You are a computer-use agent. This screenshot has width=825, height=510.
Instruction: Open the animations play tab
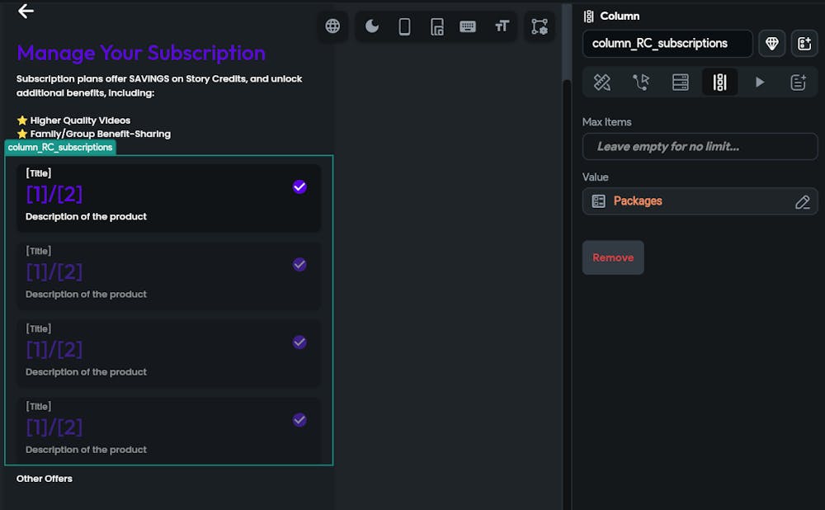(760, 83)
